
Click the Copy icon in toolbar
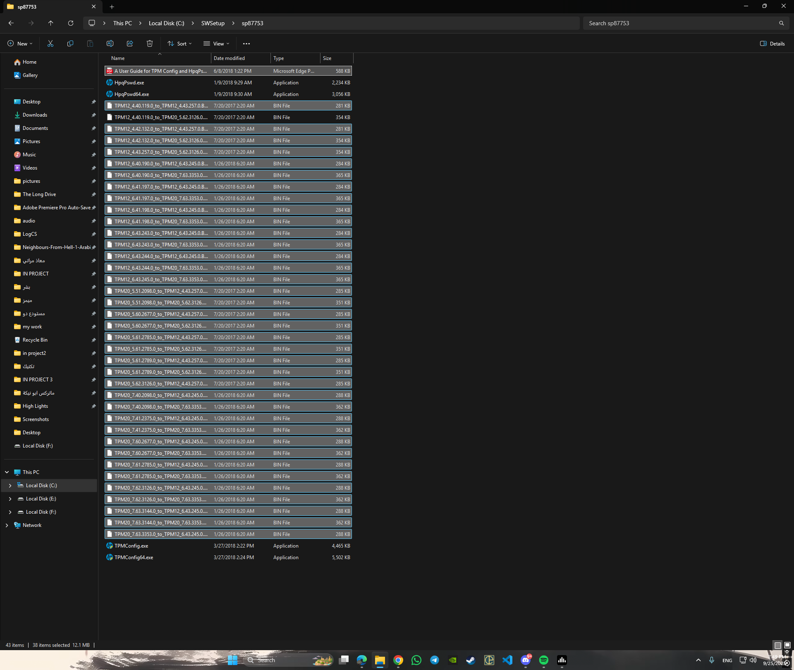[x=70, y=43]
